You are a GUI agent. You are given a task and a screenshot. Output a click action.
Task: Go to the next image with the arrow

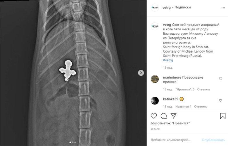(141, 73)
